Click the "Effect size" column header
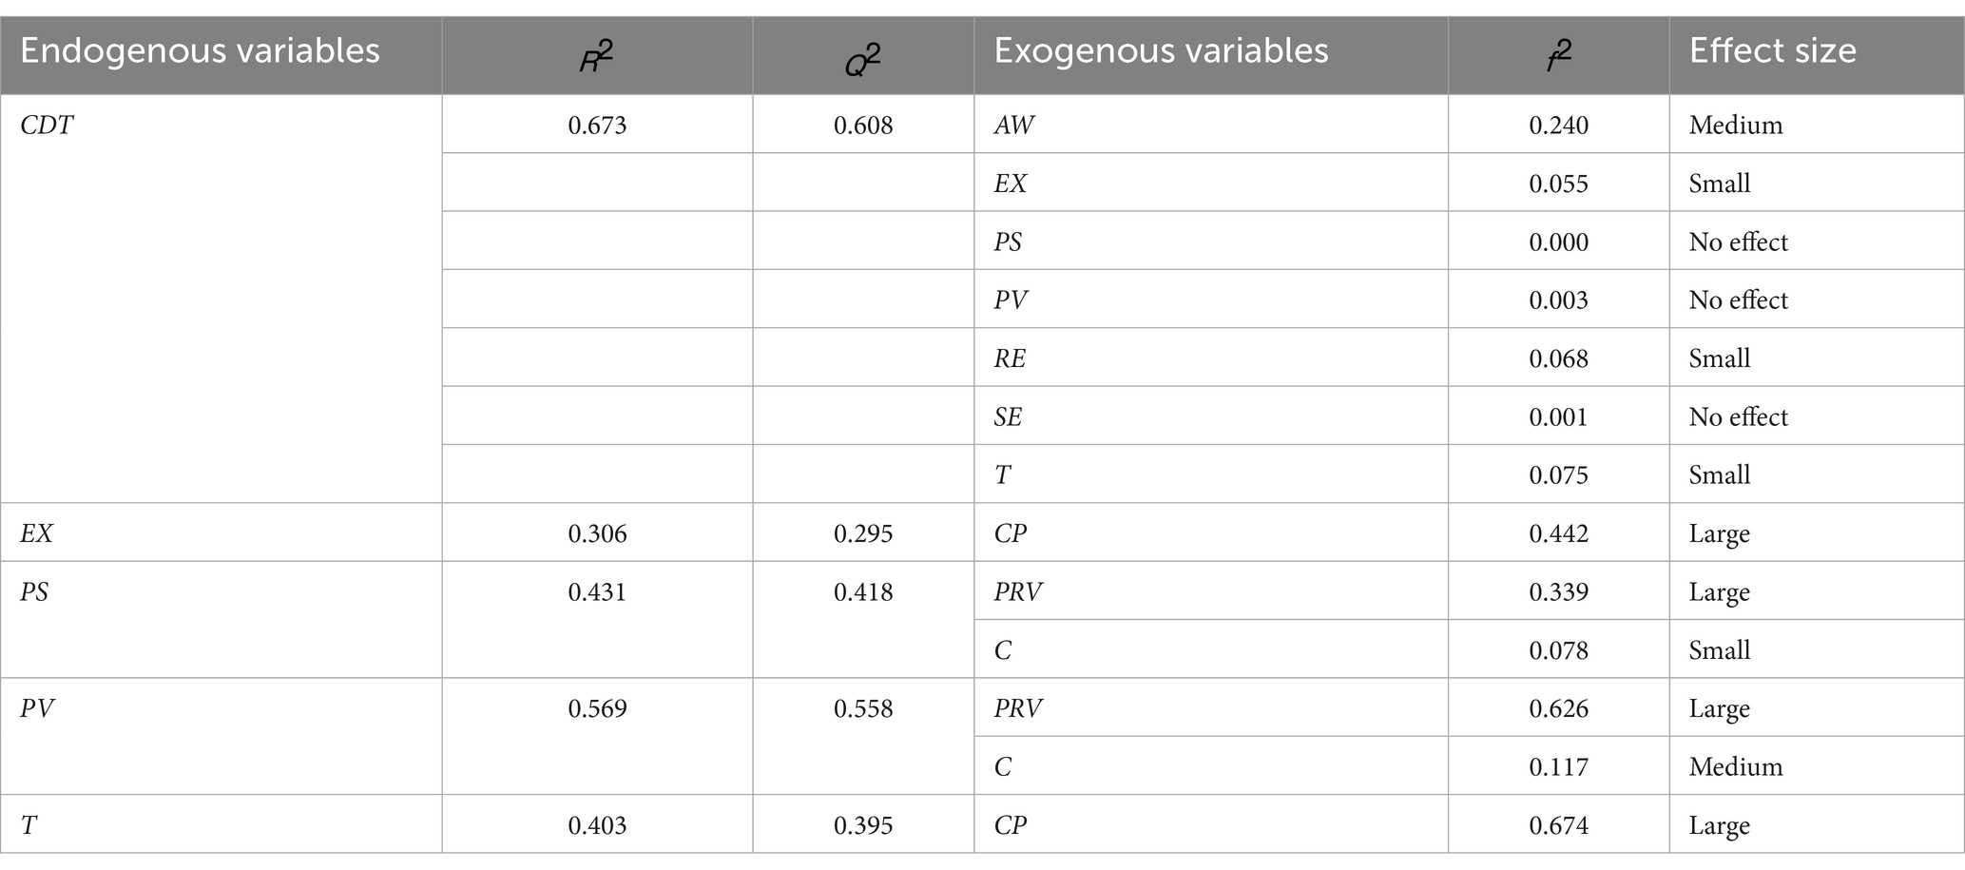This screenshot has width=1965, height=870. pos(1772,51)
